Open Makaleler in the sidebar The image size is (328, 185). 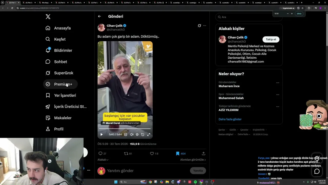coord(58,118)
